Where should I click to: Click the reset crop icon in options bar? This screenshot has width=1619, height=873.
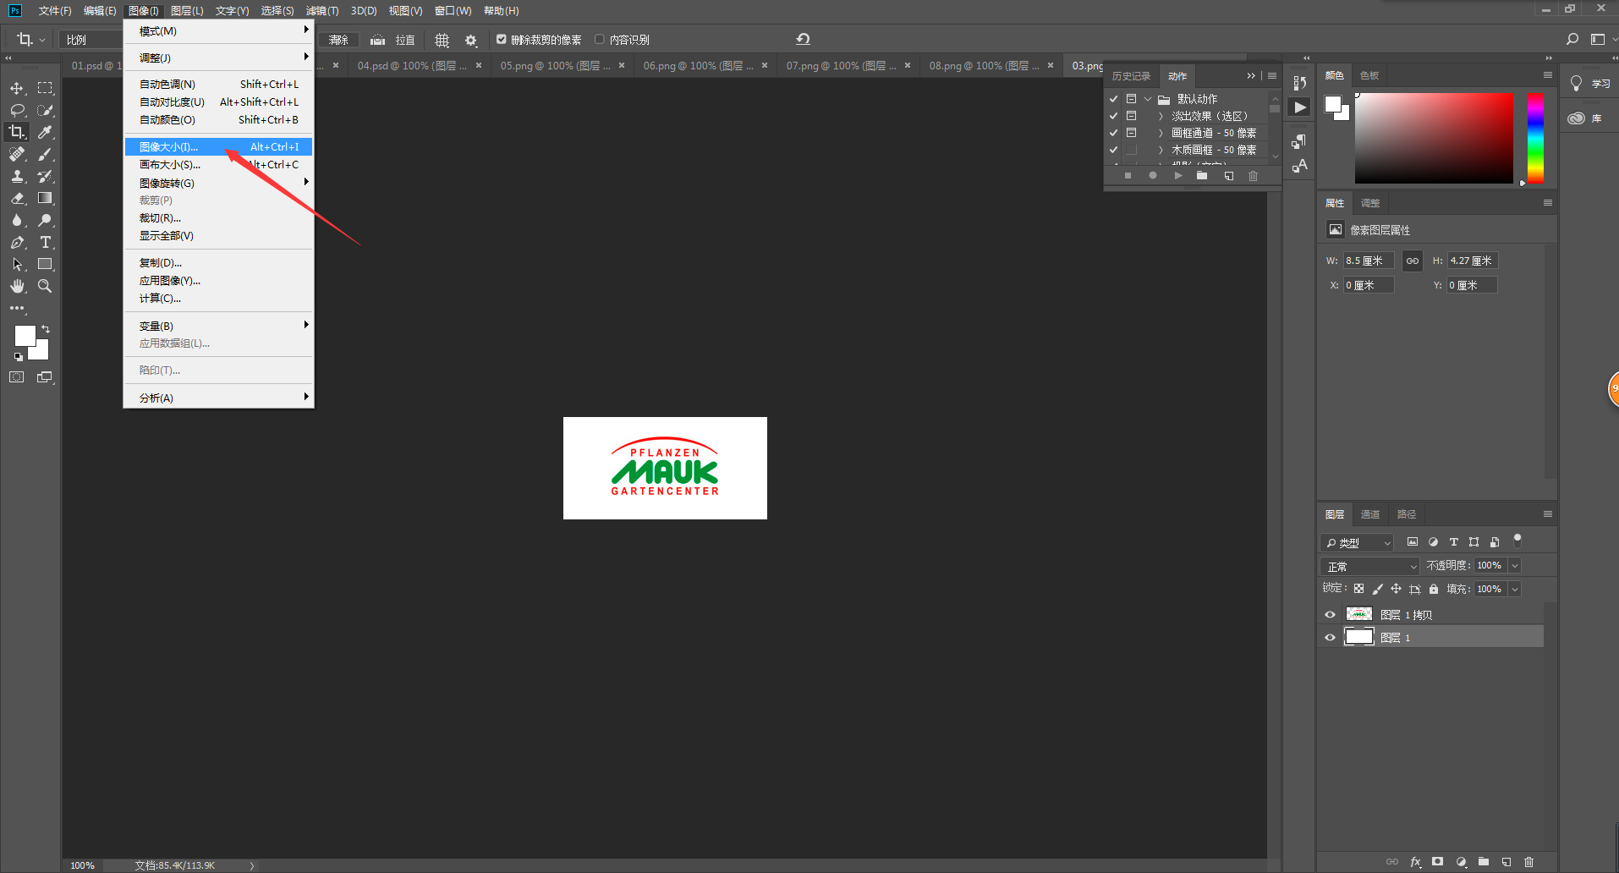pos(803,39)
